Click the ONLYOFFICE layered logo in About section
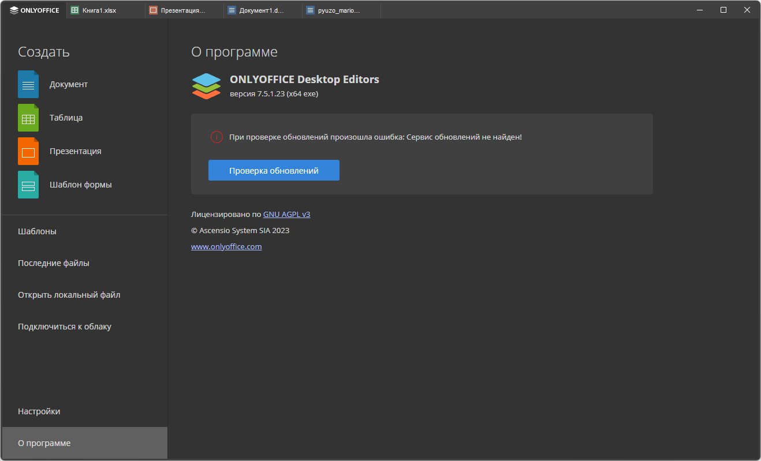Screen dimensions: 761x461 (206, 86)
